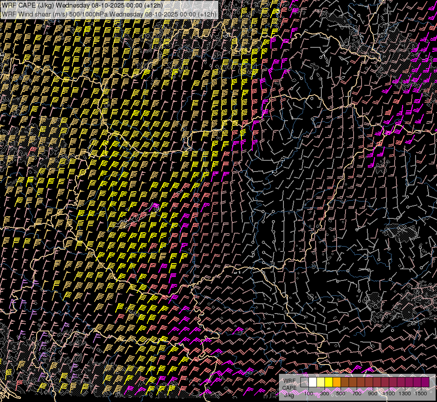437x402 pixels.
Task: Click the 700 legend scale label
Action: click(x=357, y=394)
